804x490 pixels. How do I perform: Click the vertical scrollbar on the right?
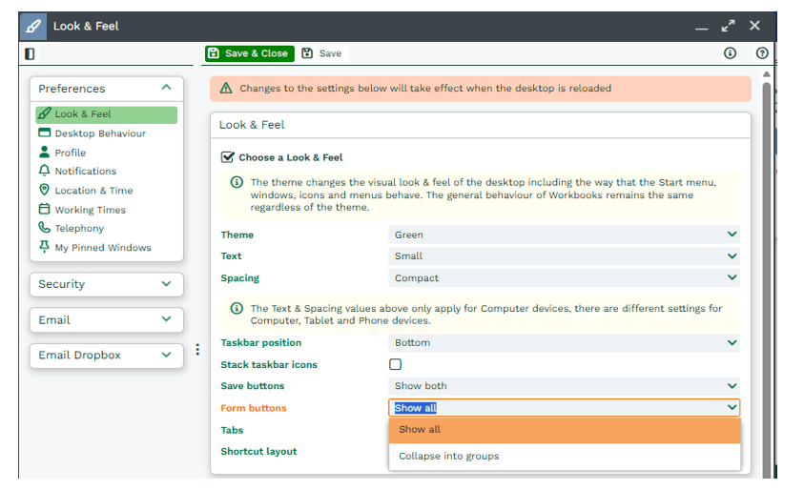point(766,276)
